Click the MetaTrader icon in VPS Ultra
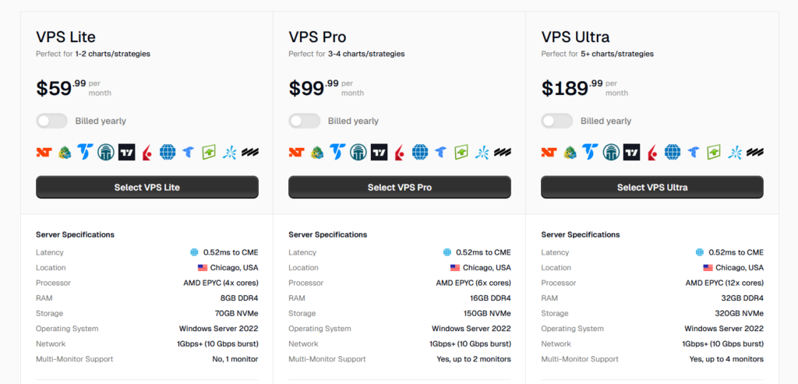This screenshot has height=384, width=798. click(569, 152)
